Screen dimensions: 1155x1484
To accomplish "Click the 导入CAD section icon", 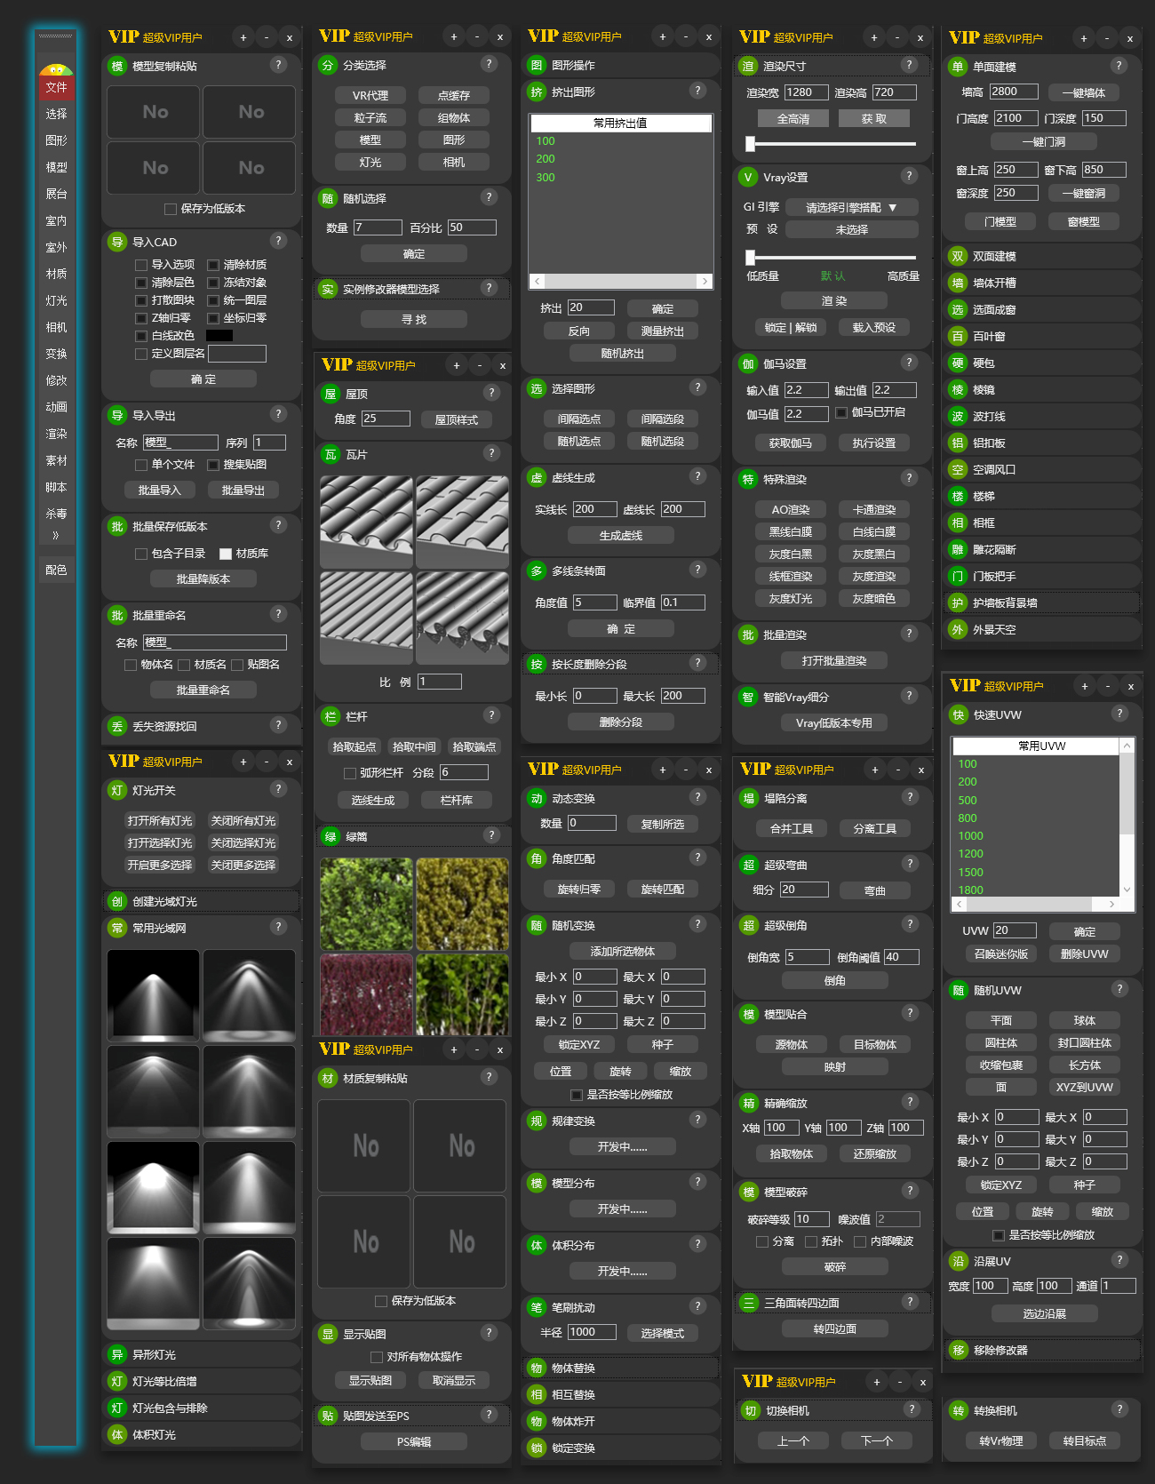I will pos(117,242).
